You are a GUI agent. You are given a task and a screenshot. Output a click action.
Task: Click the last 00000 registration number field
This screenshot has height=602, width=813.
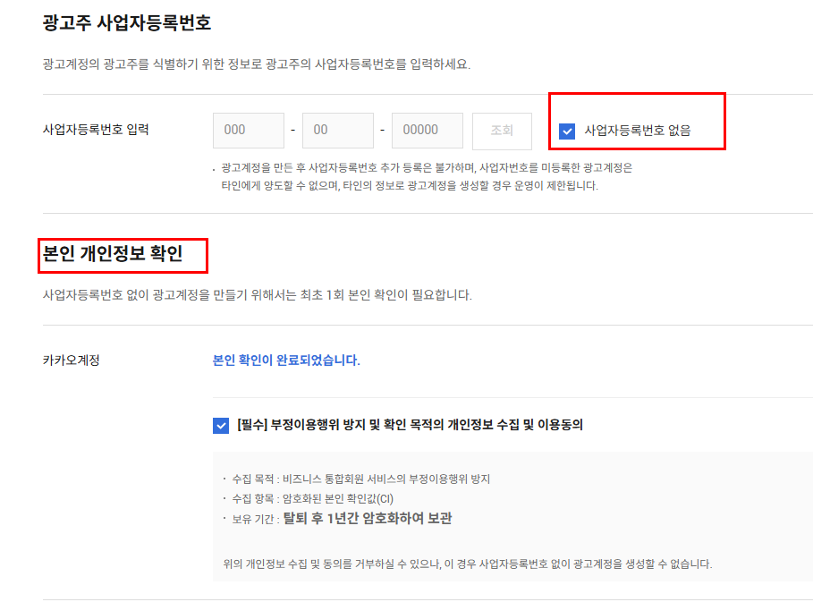click(x=428, y=130)
